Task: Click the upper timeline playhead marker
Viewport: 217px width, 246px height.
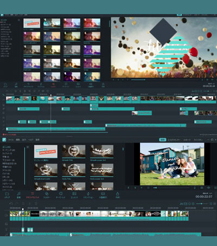Action: [x=51, y=95]
